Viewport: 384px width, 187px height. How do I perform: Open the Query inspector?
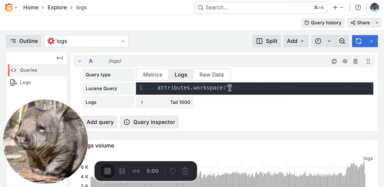(149, 122)
